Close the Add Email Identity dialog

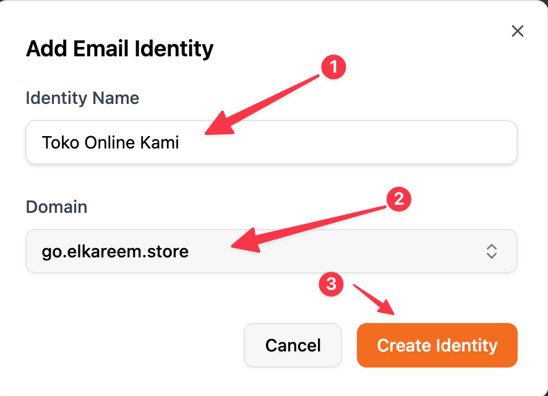(518, 31)
